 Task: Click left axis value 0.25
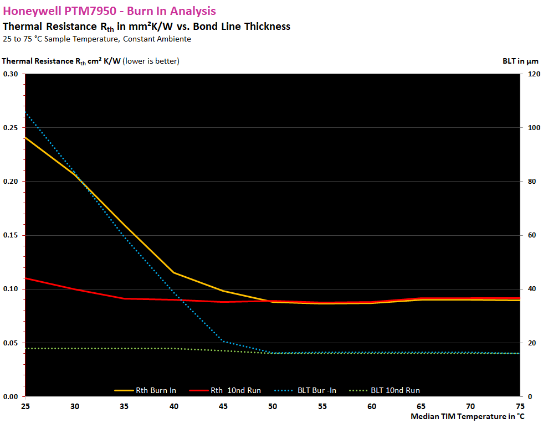(x=11, y=128)
